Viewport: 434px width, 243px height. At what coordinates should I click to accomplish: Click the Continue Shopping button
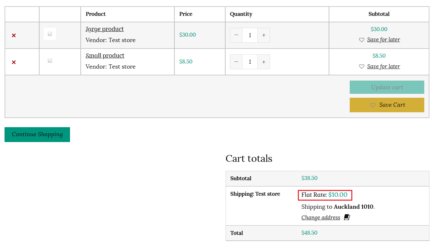[37, 134]
